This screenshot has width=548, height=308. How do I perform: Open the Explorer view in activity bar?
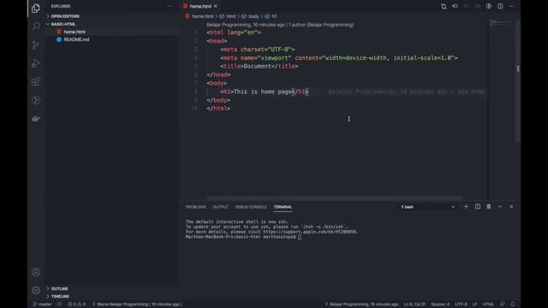36,8
